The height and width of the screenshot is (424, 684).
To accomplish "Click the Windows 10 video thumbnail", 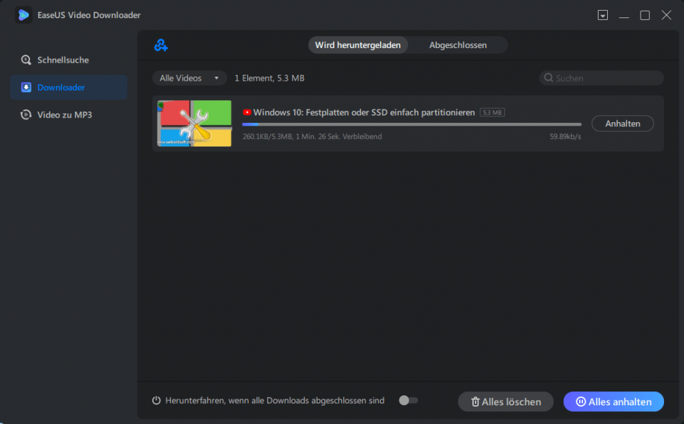I will click(194, 124).
